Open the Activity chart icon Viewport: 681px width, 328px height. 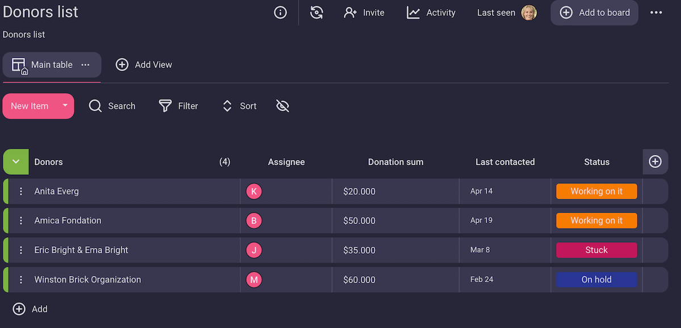tap(413, 12)
